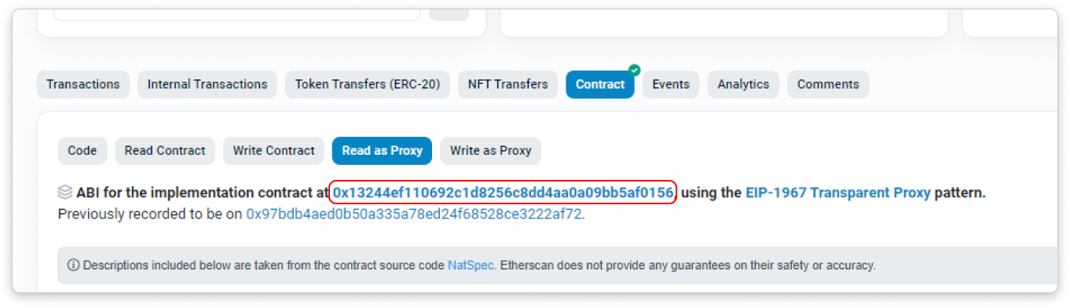
Task: Go to the Events tab
Action: tap(671, 84)
